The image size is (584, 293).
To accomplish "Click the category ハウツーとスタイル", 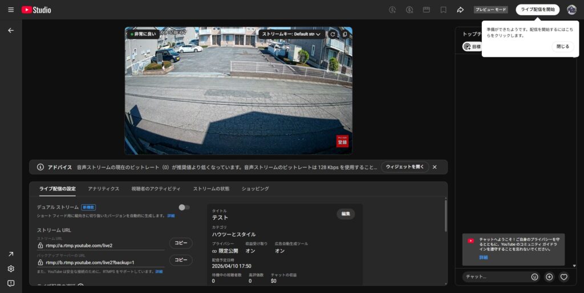I will 234,234.
